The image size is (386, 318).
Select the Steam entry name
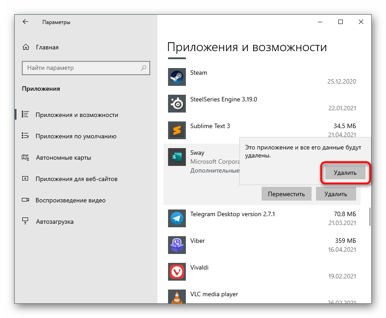pyautogui.click(x=199, y=72)
